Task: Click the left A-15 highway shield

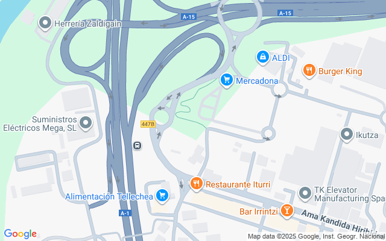Action: point(189,17)
